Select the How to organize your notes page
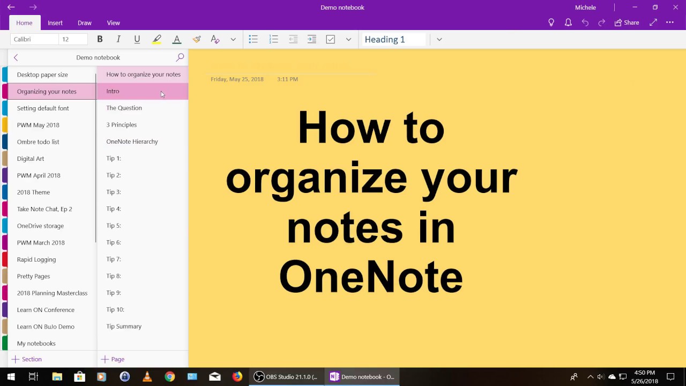The width and height of the screenshot is (686, 386). click(x=143, y=75)
